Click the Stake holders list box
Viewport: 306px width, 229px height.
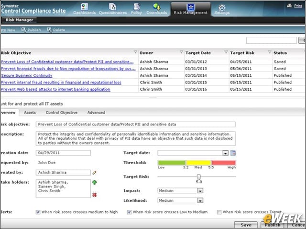point(63,189)
